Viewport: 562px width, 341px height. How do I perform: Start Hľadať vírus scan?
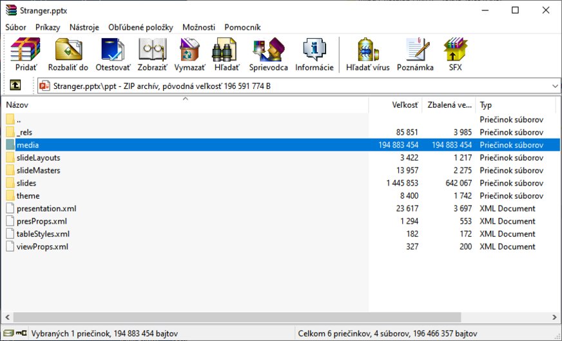(367, 54)
